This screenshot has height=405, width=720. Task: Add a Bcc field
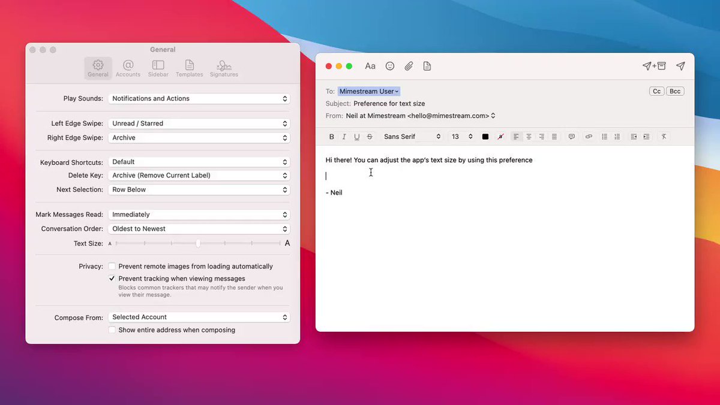click(x=675, y=91)
